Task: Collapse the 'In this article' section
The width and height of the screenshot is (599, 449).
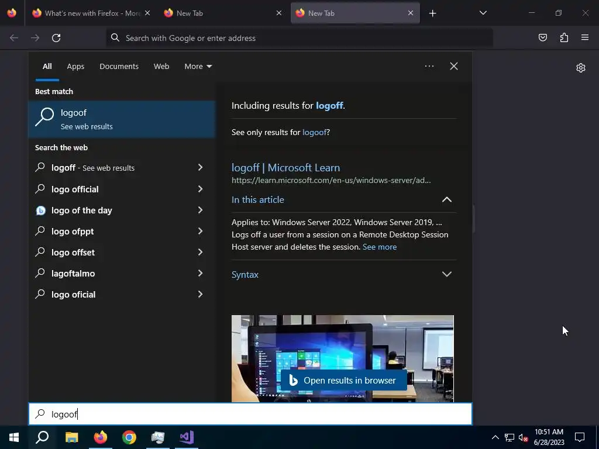Action: click(x=446, y=200)
